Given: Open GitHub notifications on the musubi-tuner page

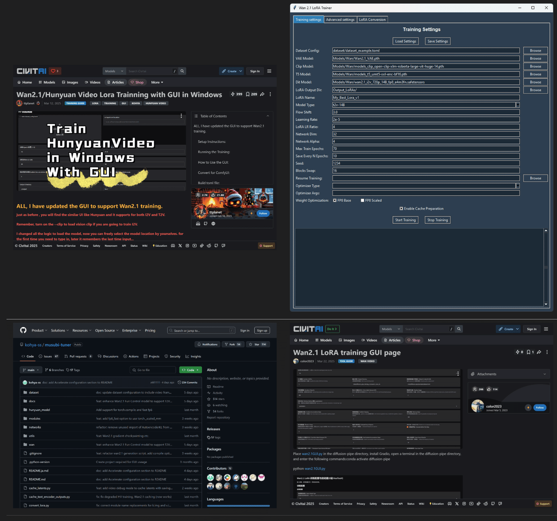Looking at the screenshot, I should tap(207, 344).
